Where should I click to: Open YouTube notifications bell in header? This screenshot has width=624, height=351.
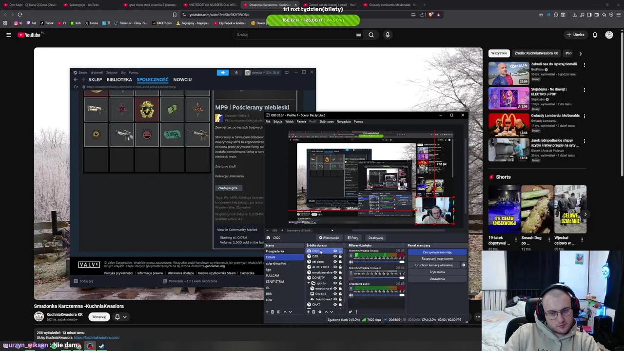[595, 35]
